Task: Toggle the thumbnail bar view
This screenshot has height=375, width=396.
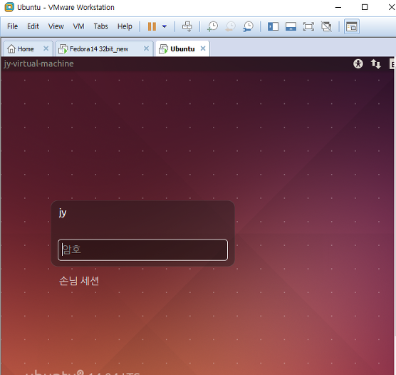Action: [291, 26]
